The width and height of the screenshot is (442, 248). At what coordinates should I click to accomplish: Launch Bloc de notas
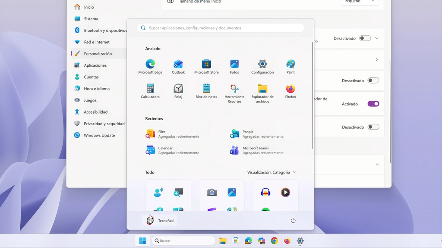206,91
